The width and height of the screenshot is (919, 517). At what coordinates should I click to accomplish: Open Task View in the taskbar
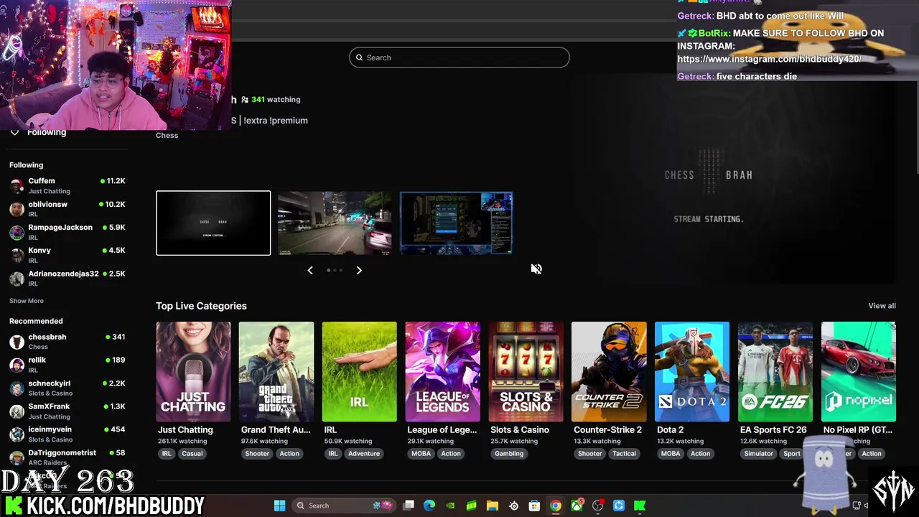(409, 506)
